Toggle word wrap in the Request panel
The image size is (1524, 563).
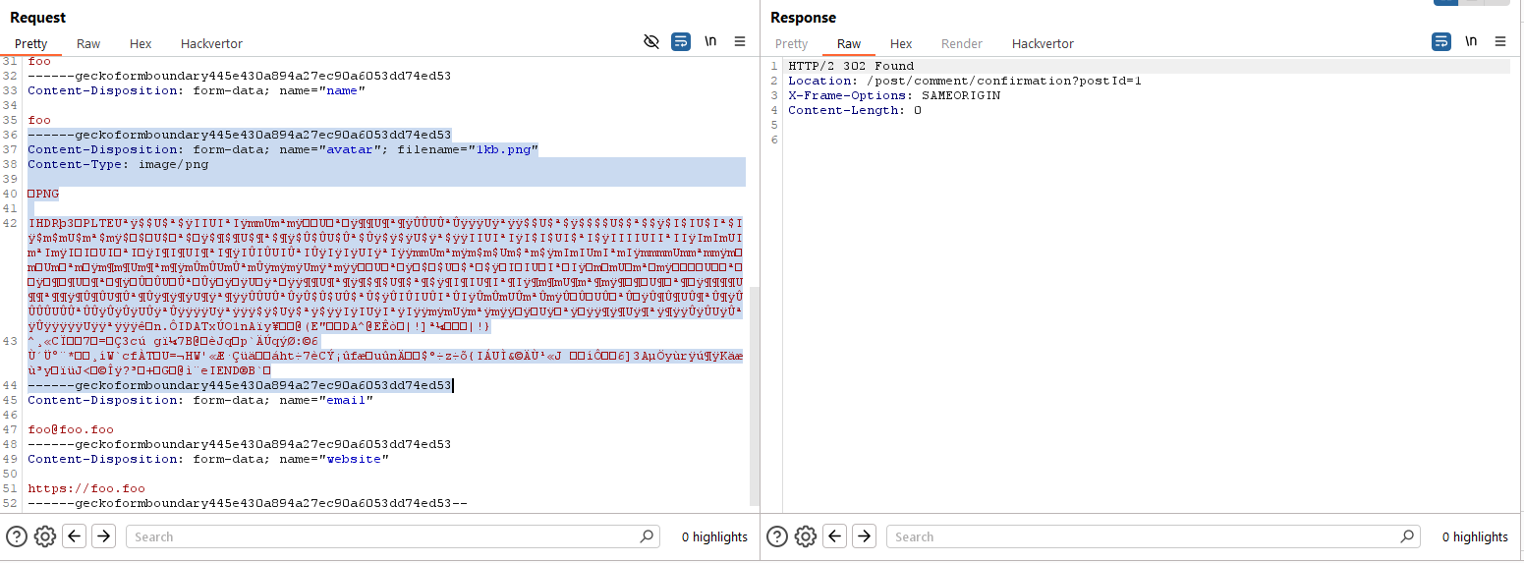point(681,41)
